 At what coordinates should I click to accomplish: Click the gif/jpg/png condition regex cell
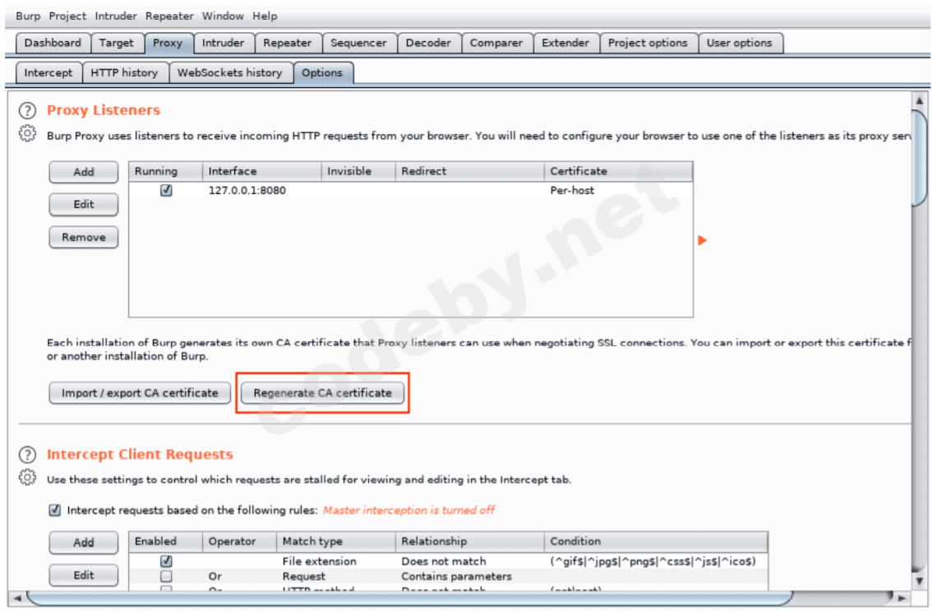[x=653, y=561]
